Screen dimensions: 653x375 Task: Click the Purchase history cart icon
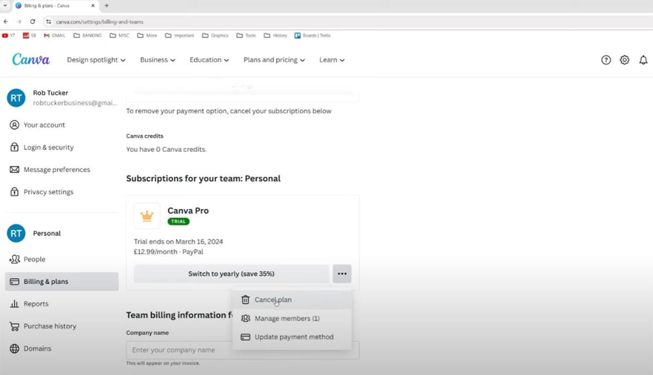click(14, 326)
